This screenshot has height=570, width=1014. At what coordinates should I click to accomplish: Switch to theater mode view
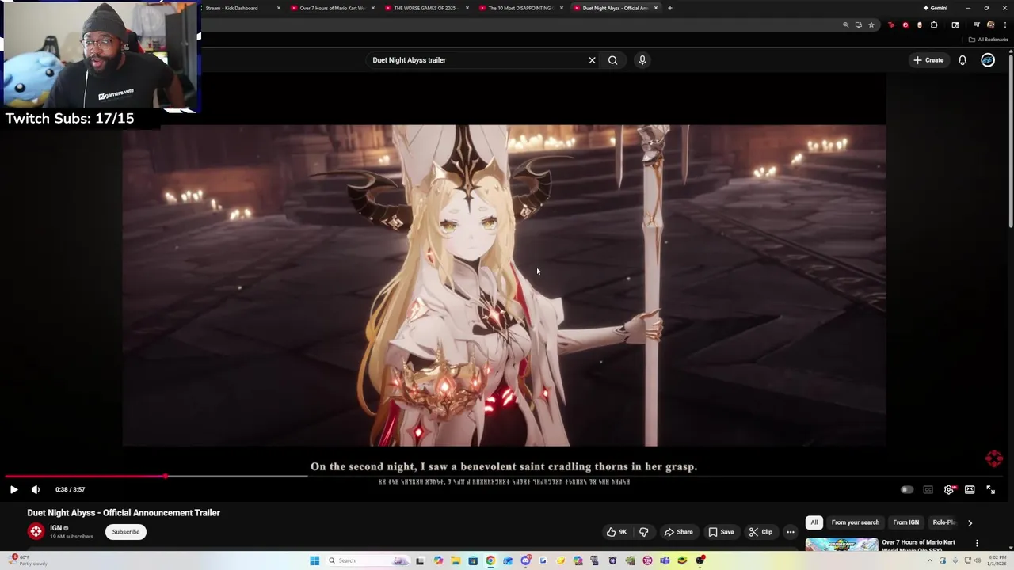970,489
